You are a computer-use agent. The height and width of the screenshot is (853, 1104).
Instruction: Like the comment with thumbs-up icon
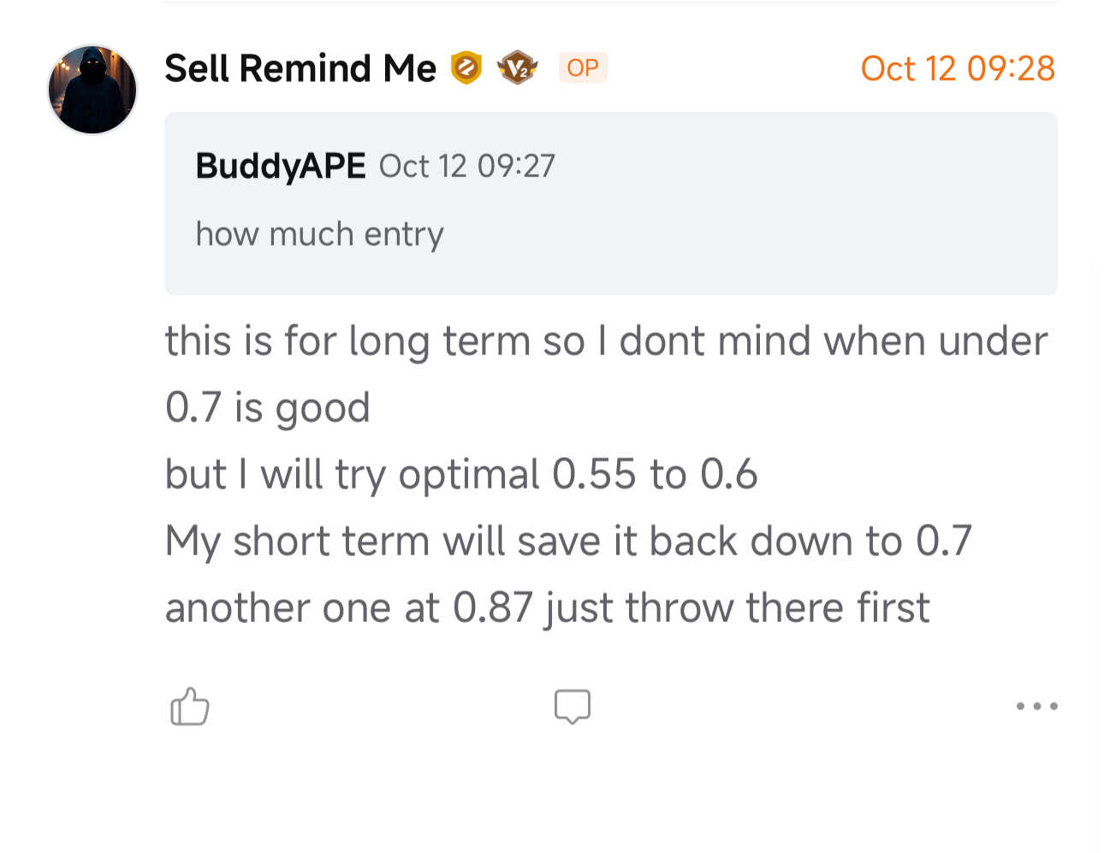pos(190,707)
